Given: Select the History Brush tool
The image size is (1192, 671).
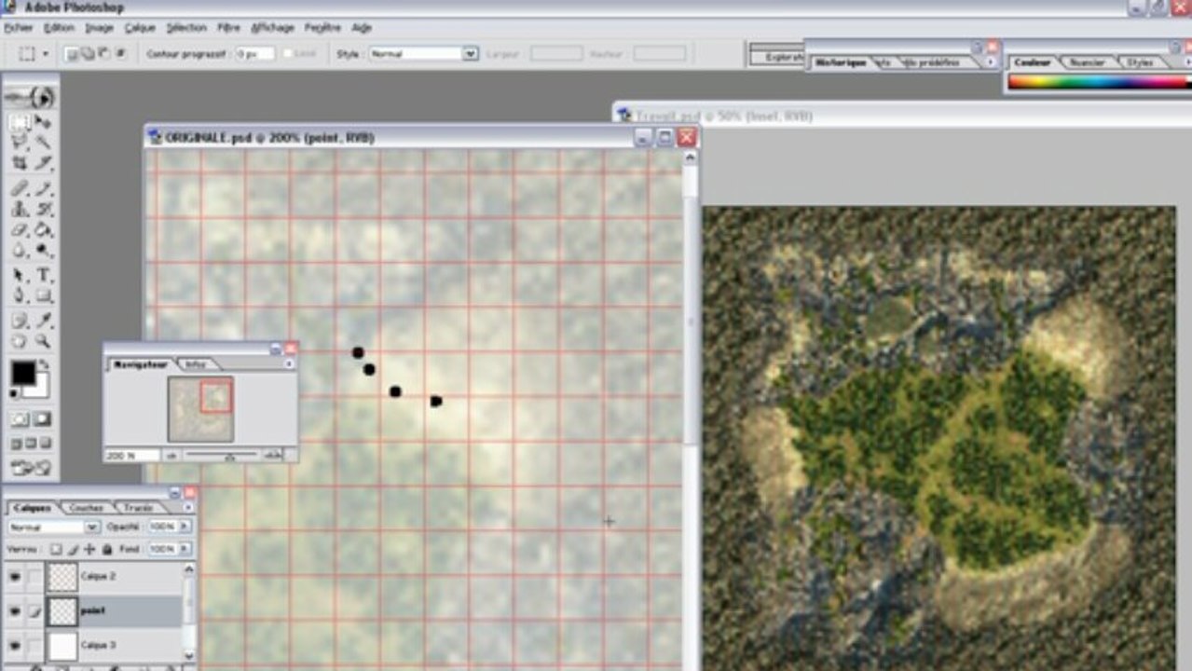Looking at the screenshot, I should pyautogui.click(x=43, y=209).
